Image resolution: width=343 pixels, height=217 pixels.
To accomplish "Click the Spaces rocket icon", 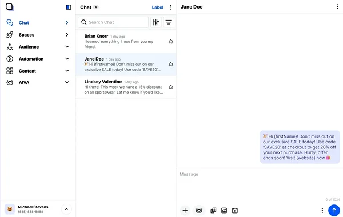I will (x=10, y=35).
